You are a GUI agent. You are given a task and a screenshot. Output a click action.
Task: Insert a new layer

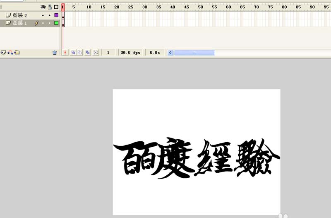coord(3,52)
